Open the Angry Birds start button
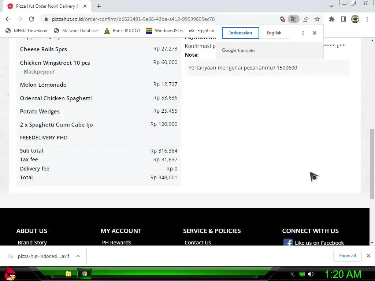Image resolution: width=375 pixels, height=281 pixels. point(10,274)
